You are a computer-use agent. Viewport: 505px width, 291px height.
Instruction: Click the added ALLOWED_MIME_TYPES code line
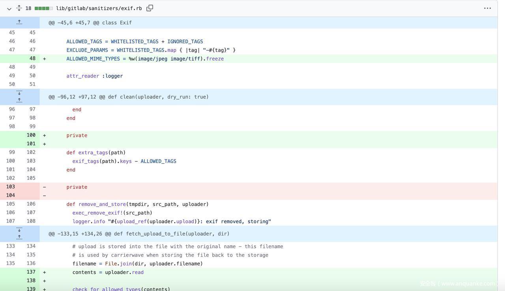click(145, 59)
